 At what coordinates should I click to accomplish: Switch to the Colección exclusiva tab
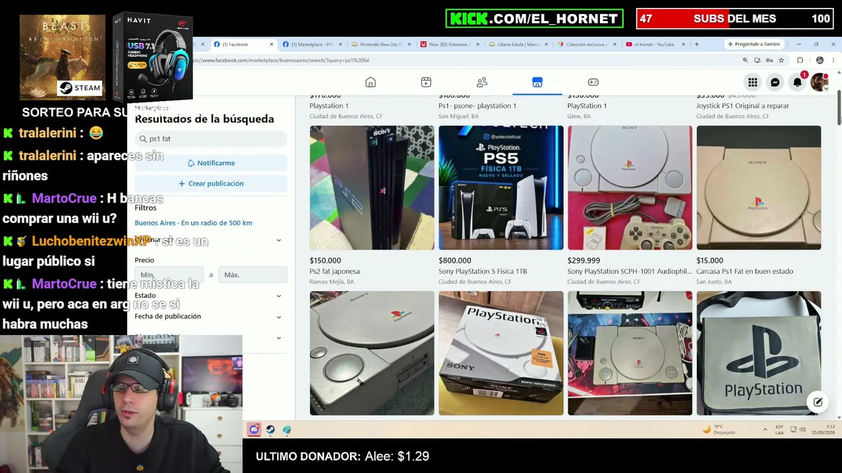[587, 44]
